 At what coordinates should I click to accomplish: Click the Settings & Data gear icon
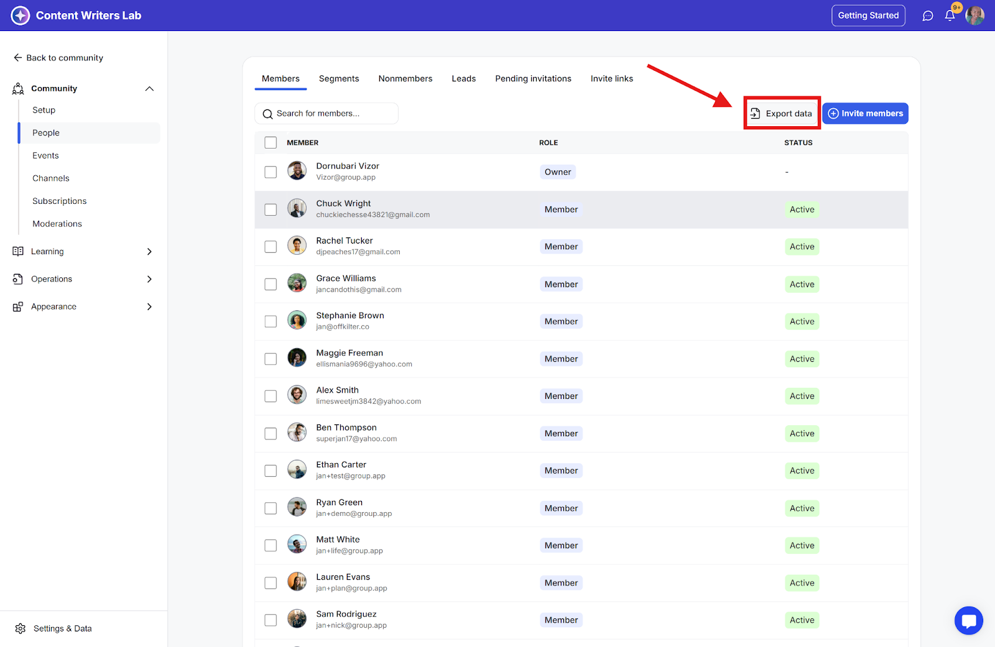coord(21,628)
